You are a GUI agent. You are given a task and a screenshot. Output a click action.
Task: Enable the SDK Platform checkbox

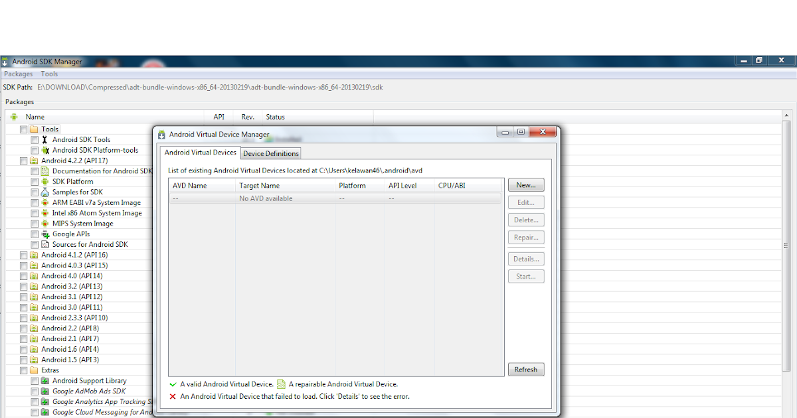pyautogui.click(x=35, y=182)
